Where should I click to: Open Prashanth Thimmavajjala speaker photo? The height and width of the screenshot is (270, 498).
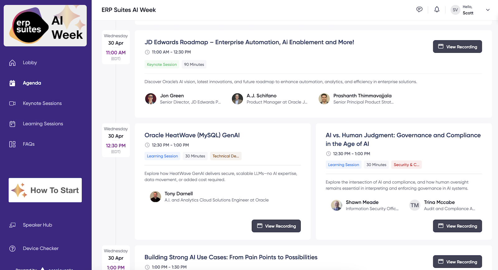point(324,99)
